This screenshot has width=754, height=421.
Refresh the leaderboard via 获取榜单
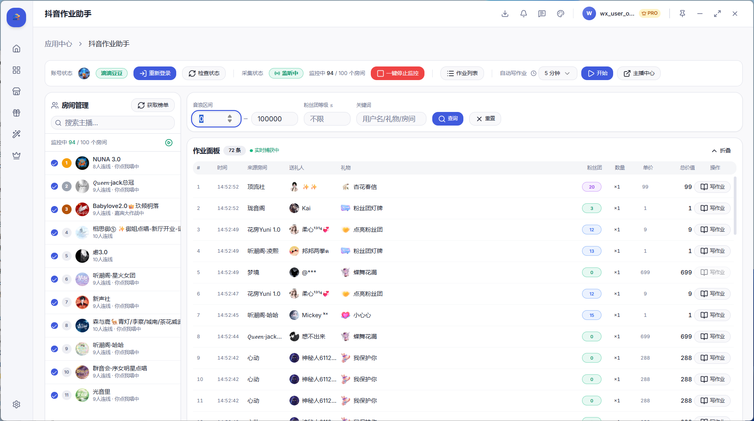(x=153, y=105)
